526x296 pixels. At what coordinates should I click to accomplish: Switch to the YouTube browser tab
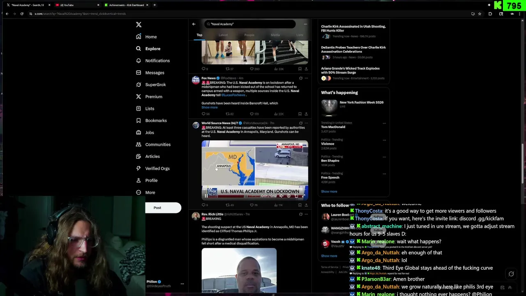(x=77, y=5)
